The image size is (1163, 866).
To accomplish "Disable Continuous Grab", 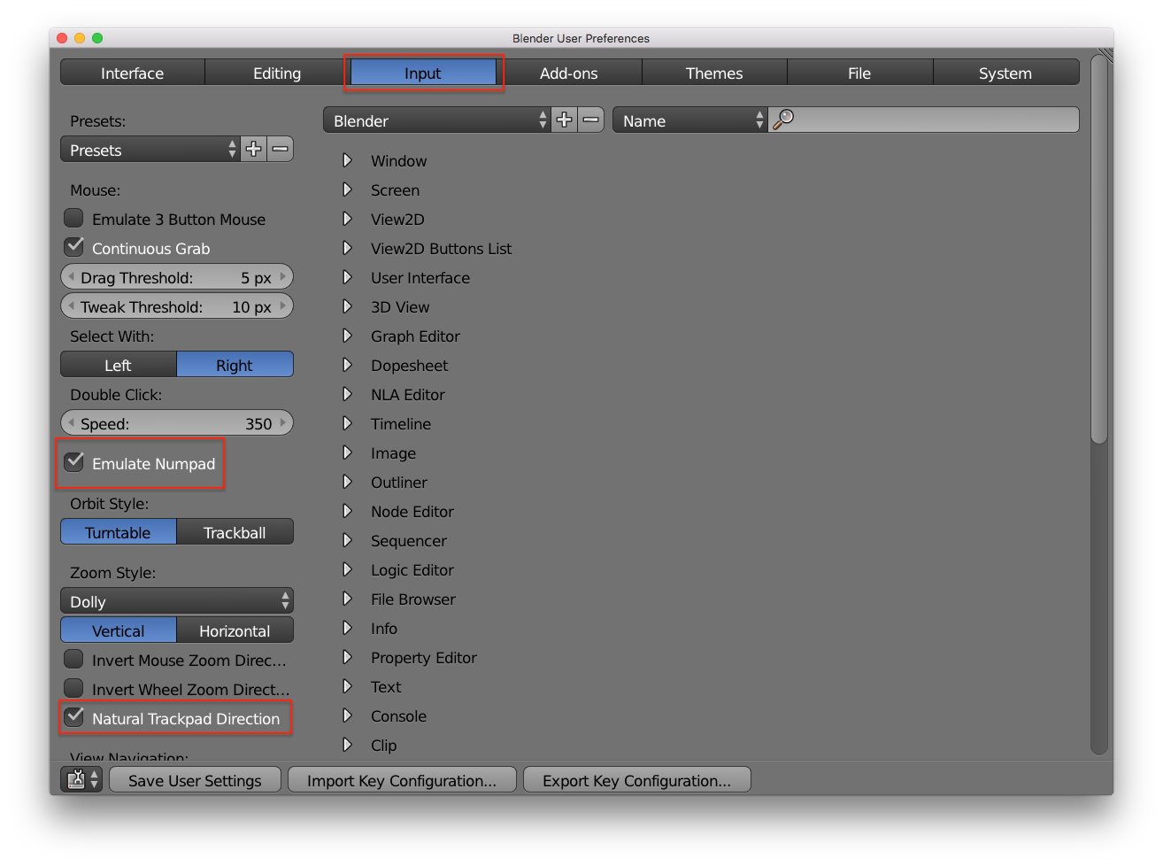I will (x=73, y=248).
